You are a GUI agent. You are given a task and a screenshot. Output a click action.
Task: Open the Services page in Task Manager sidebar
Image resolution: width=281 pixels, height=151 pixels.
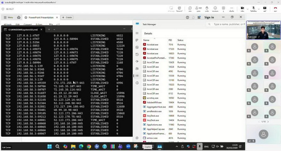click(x=137, y=83)
